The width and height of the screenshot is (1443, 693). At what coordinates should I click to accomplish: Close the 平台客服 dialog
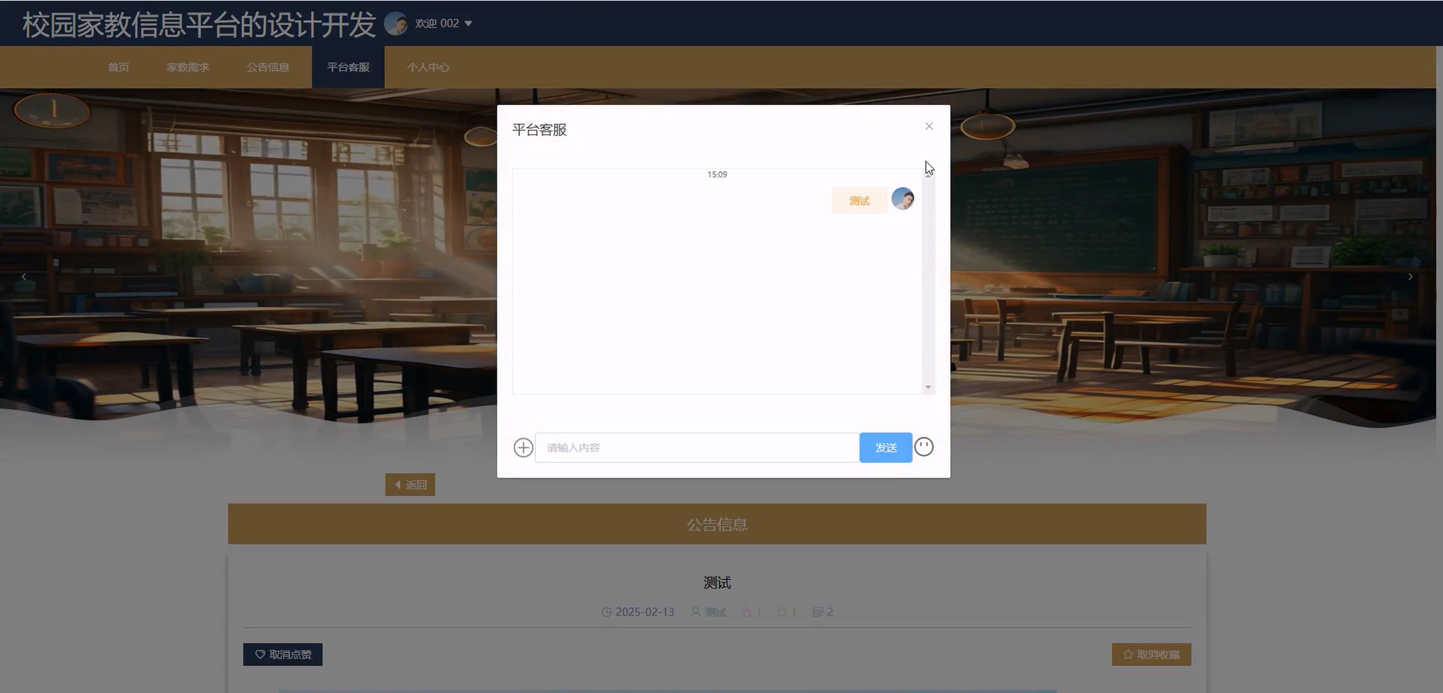tap(929, 127)
